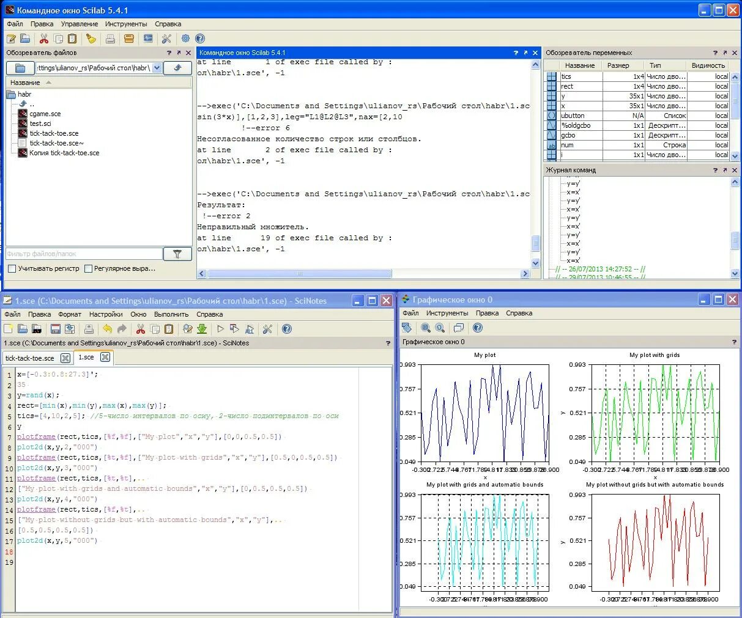Open 'Формат' menu in SciNotes

click(70, 314)
